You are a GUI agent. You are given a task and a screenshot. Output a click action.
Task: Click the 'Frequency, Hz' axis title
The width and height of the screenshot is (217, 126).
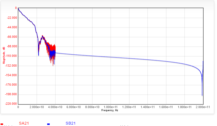click(110, 110)
